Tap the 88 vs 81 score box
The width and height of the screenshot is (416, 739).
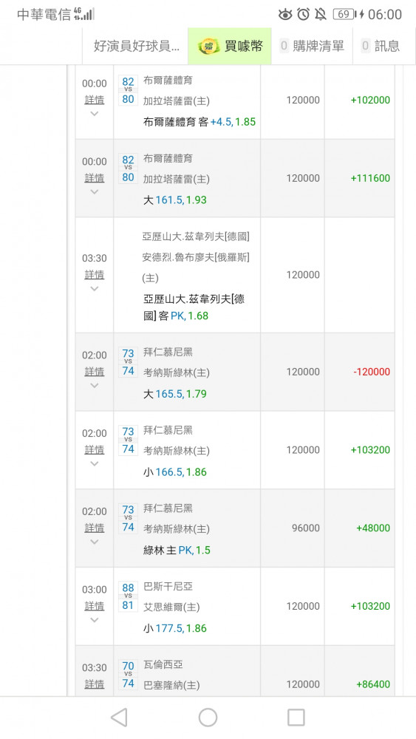pyautogui.click(x=128, y=596)
